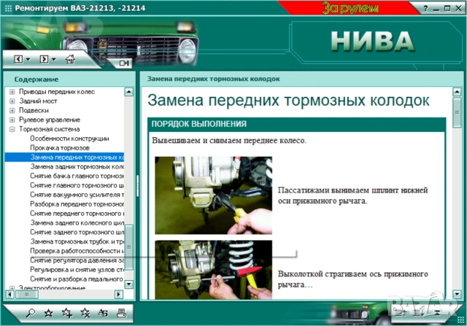The image size is (467, 326).
Task: Add a bookmark with the star-plus icon
Action: pyautogui.click(x=67, y=313)
